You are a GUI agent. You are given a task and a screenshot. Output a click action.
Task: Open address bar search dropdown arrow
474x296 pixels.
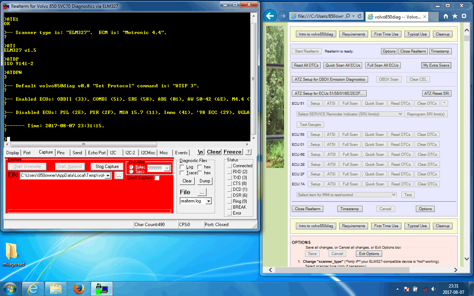pos(353,16)
